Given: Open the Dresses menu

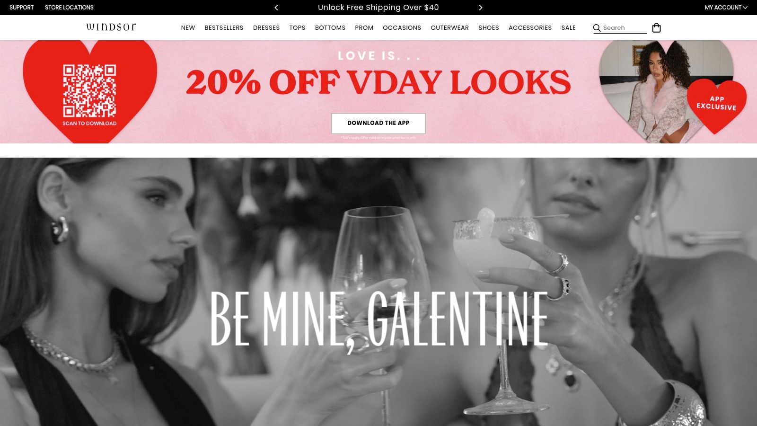Looking at the screenshot, I should coord(266,28).
